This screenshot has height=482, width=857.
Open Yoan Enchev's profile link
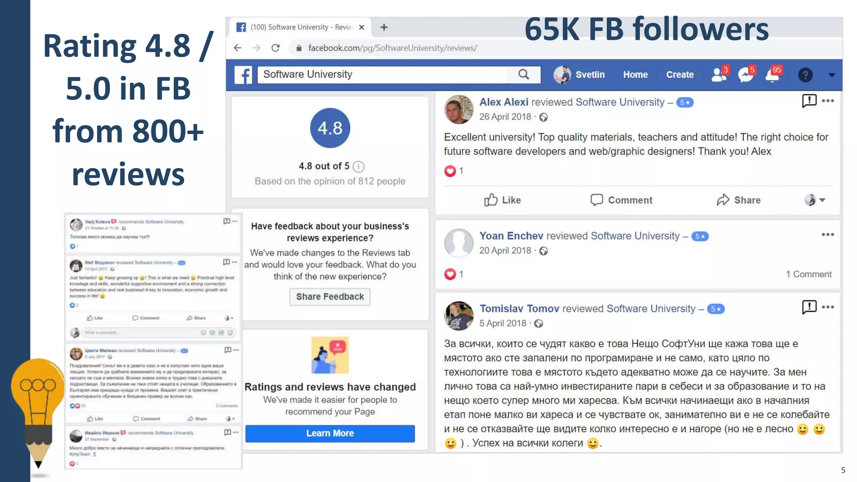pyautogui.click(x=511, y=236)
